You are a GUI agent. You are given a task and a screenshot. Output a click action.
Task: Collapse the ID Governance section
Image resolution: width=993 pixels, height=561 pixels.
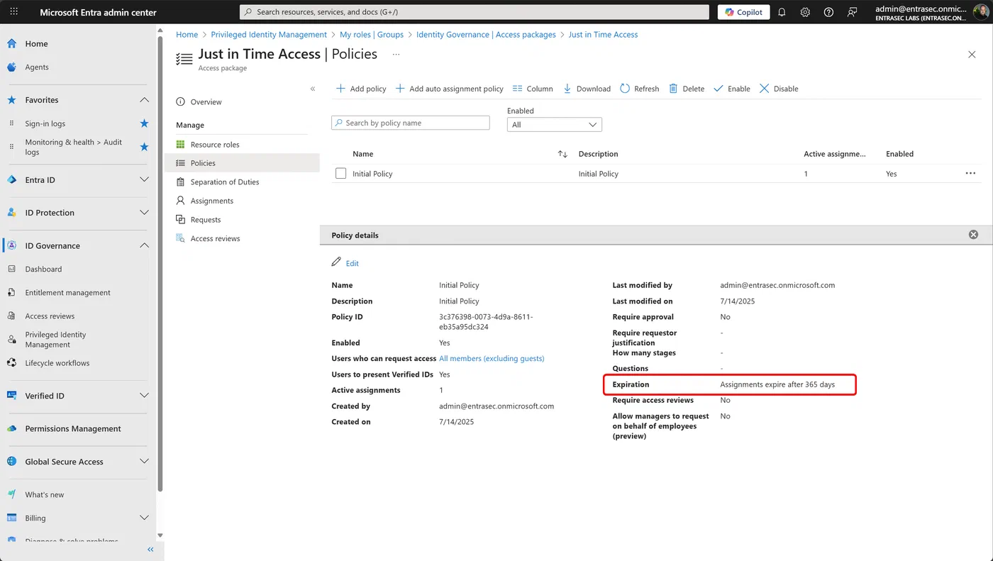coord(144,246)
